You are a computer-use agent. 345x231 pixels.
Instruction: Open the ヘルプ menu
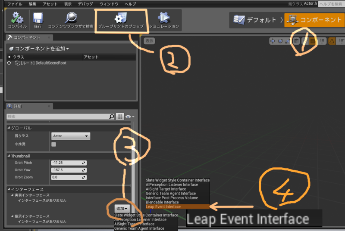point(130,4)
